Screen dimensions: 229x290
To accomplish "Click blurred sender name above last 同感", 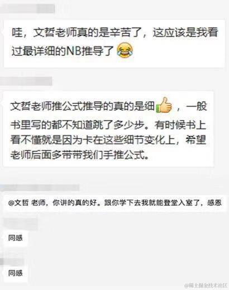I will click(x=12, y=262).
